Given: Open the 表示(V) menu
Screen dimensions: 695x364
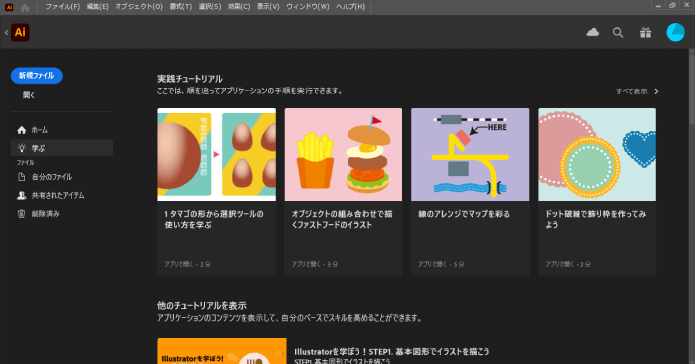Looking at the screenshot, I should pos(268,7).
